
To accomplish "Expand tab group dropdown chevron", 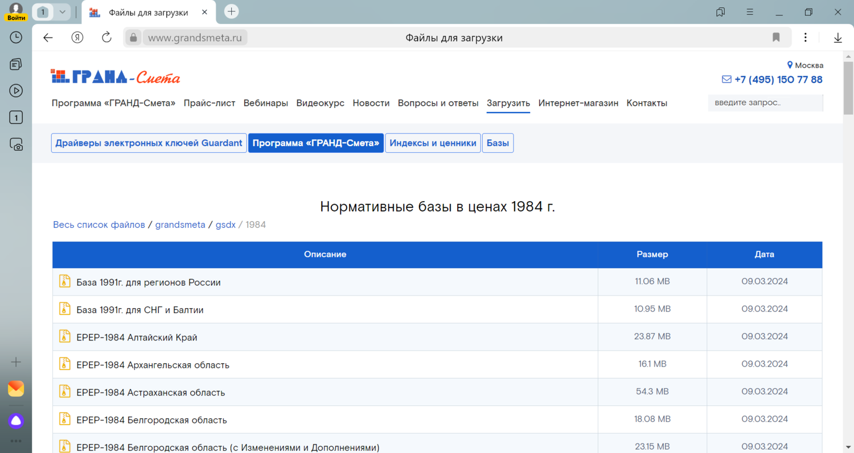I will coord(62,11).
